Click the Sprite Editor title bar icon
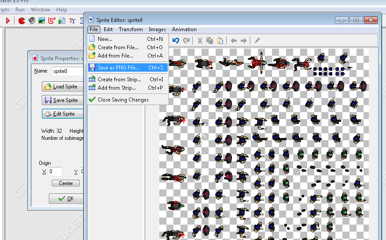 point(91,20)
